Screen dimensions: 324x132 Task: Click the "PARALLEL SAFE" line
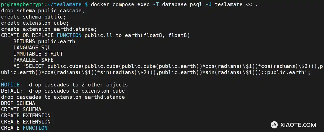[x=34, y=60]
